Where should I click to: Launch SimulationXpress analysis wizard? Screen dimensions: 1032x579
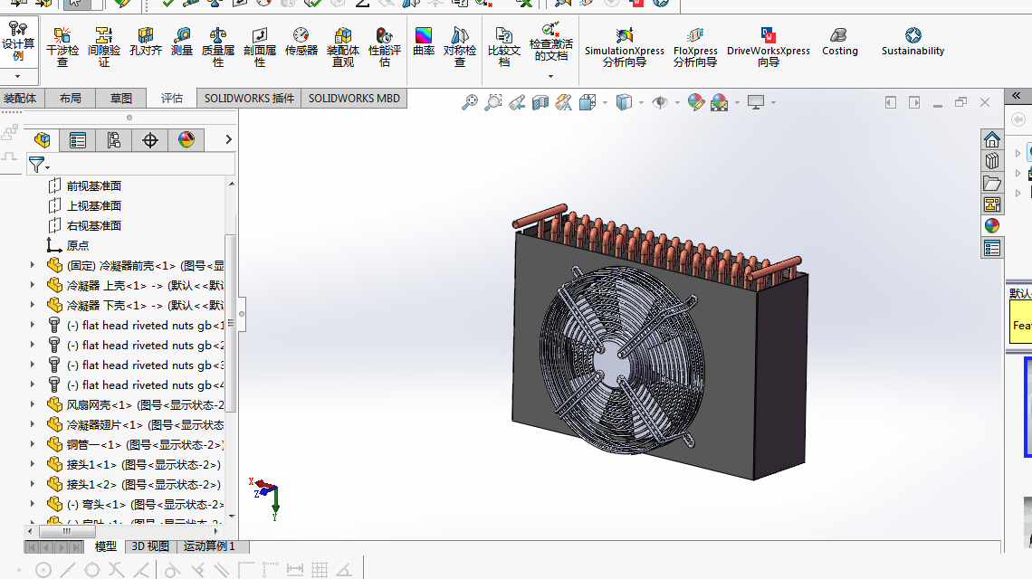624,47
